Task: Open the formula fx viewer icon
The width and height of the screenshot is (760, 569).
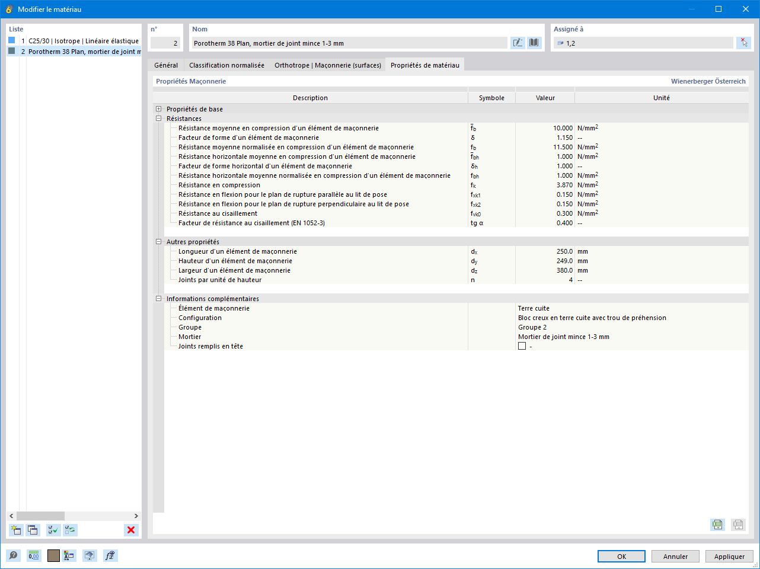Action: tap(110, 555)
